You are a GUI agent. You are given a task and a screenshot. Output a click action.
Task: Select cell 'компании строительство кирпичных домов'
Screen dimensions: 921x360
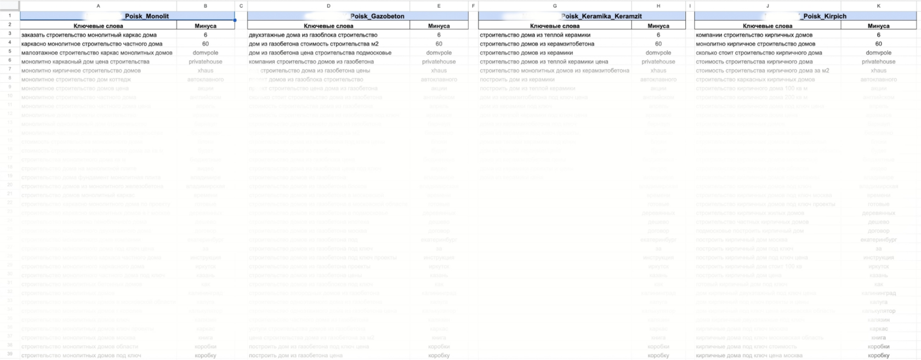768,35
